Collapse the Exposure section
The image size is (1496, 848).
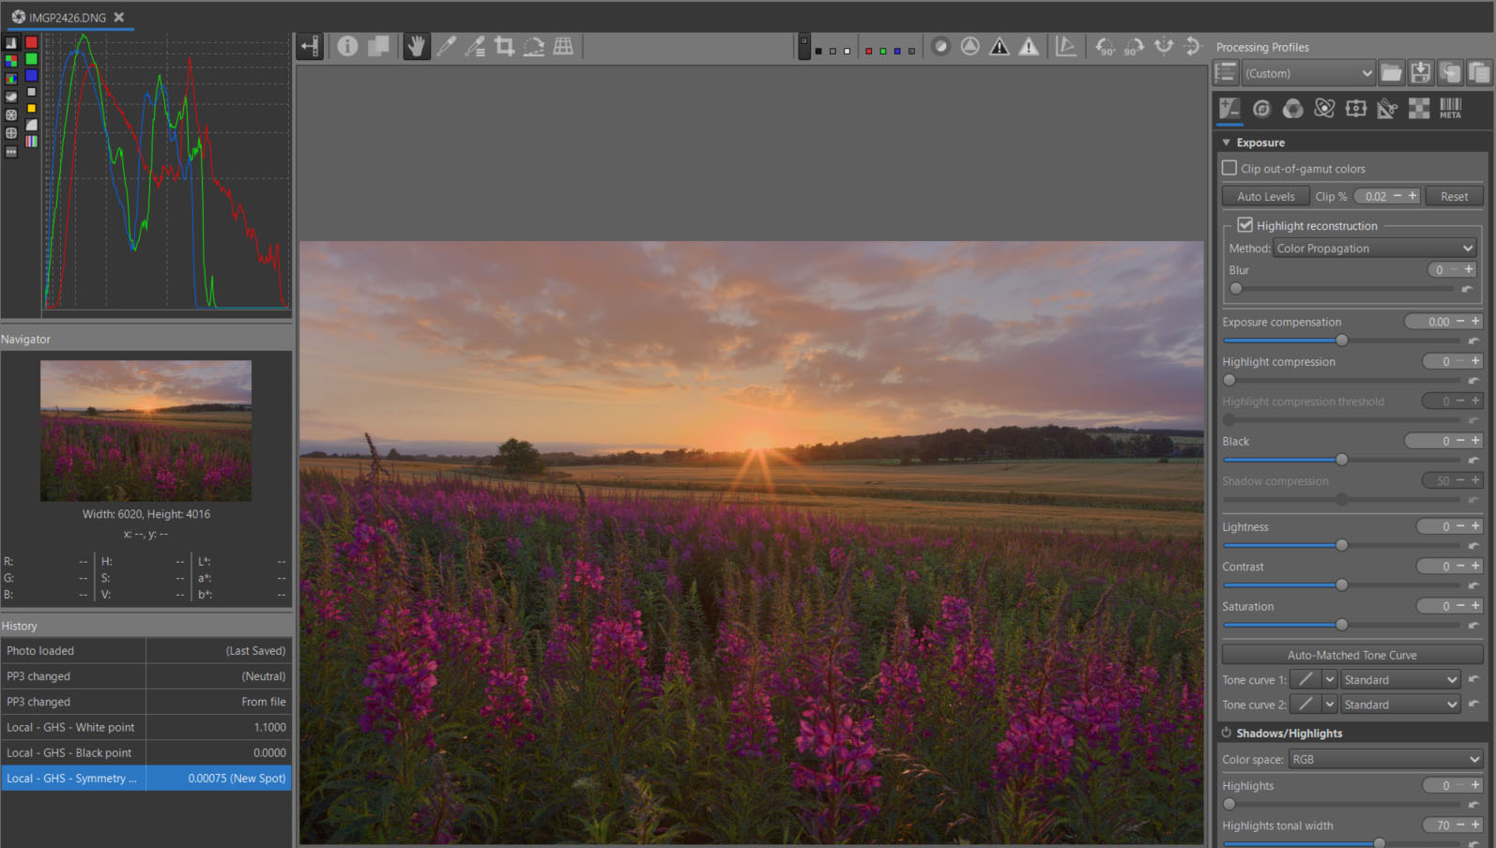pyautogui.click(x=1227, y=143)
